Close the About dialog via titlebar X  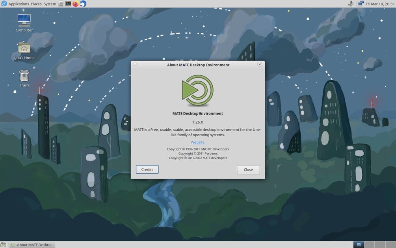(x=259, y=64)
